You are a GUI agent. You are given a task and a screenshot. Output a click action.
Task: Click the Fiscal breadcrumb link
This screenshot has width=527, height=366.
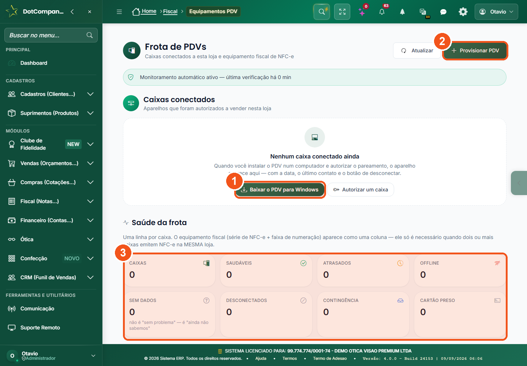point(170,12)
